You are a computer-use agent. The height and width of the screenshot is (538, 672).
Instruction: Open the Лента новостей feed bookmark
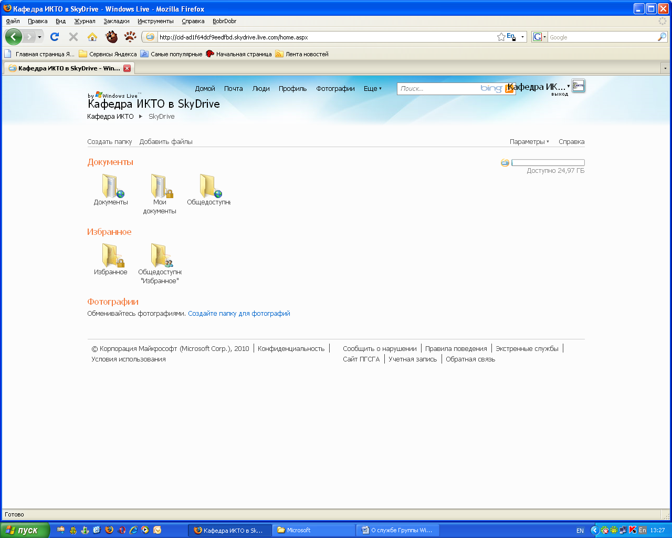[302, 54]
